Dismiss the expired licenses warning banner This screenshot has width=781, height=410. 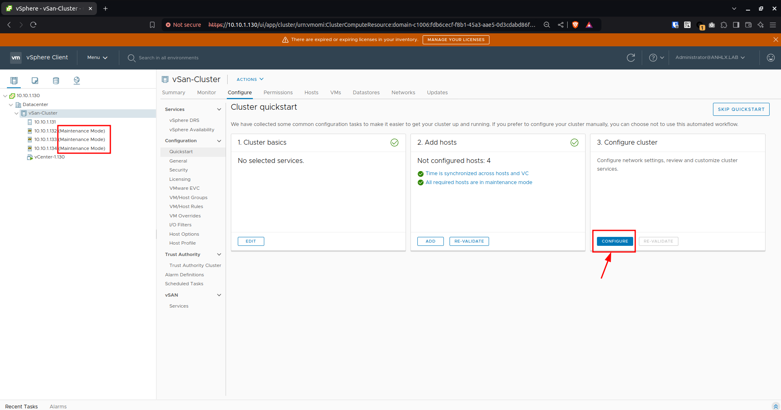[x=775, y=39]
